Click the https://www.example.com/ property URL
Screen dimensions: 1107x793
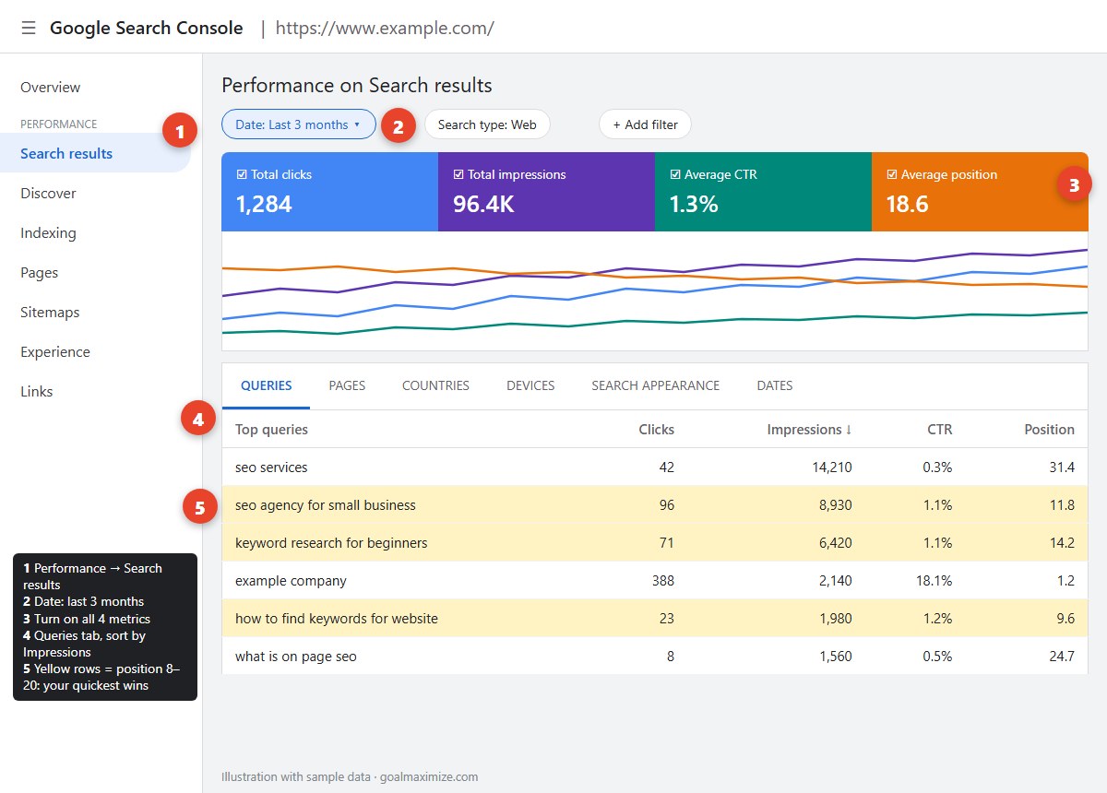pos(385,29)
